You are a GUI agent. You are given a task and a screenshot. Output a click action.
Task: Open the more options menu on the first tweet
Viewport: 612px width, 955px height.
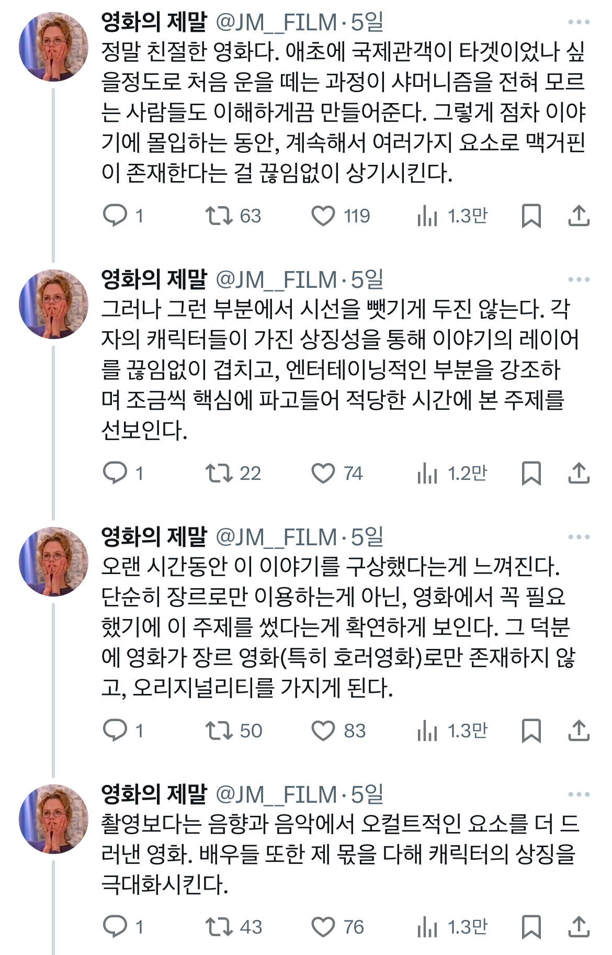point(578,21)
